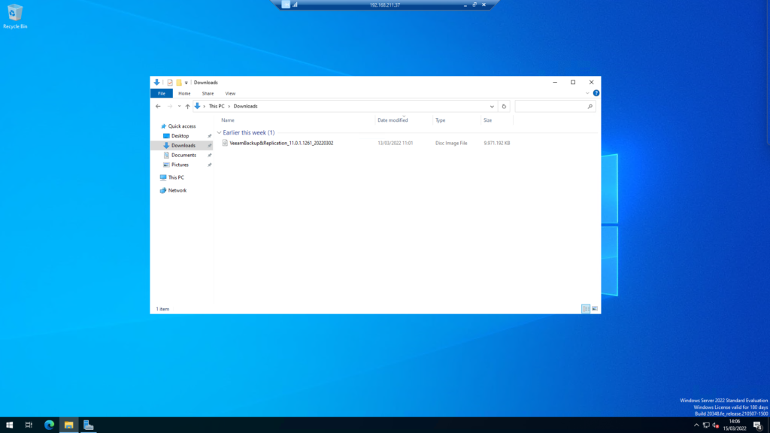Click the network tray icon
The image size is (770, 433).
[706, 425]
